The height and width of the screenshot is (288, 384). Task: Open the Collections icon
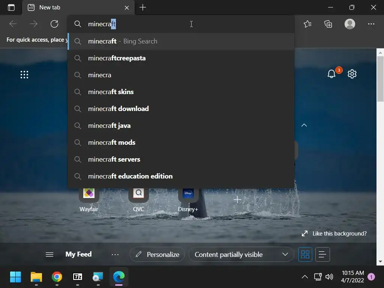point(328,24)
